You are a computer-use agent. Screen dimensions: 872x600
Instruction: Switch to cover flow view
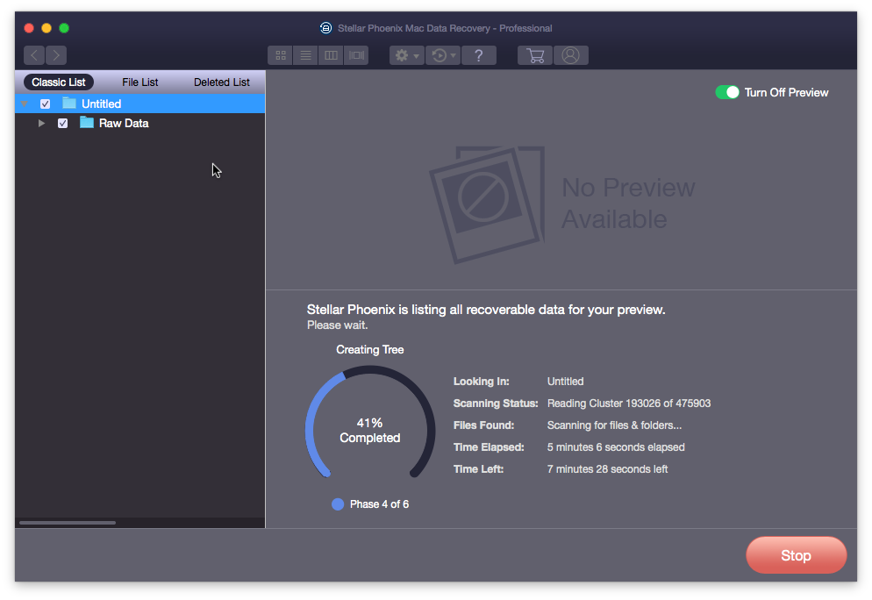[x=356, y=55]
